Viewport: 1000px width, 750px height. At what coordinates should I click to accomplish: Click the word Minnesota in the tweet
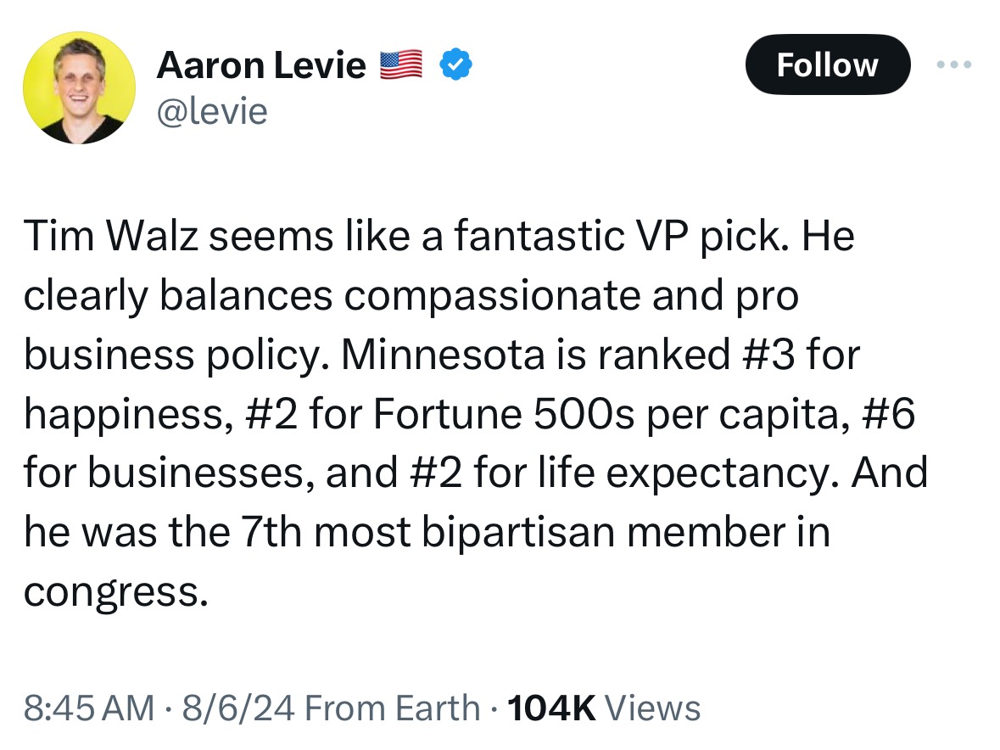(444, 354)
